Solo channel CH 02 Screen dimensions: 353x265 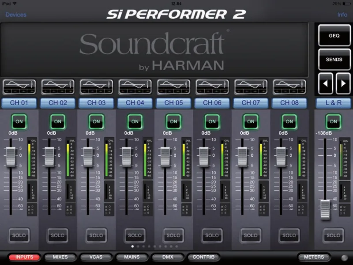58,235
